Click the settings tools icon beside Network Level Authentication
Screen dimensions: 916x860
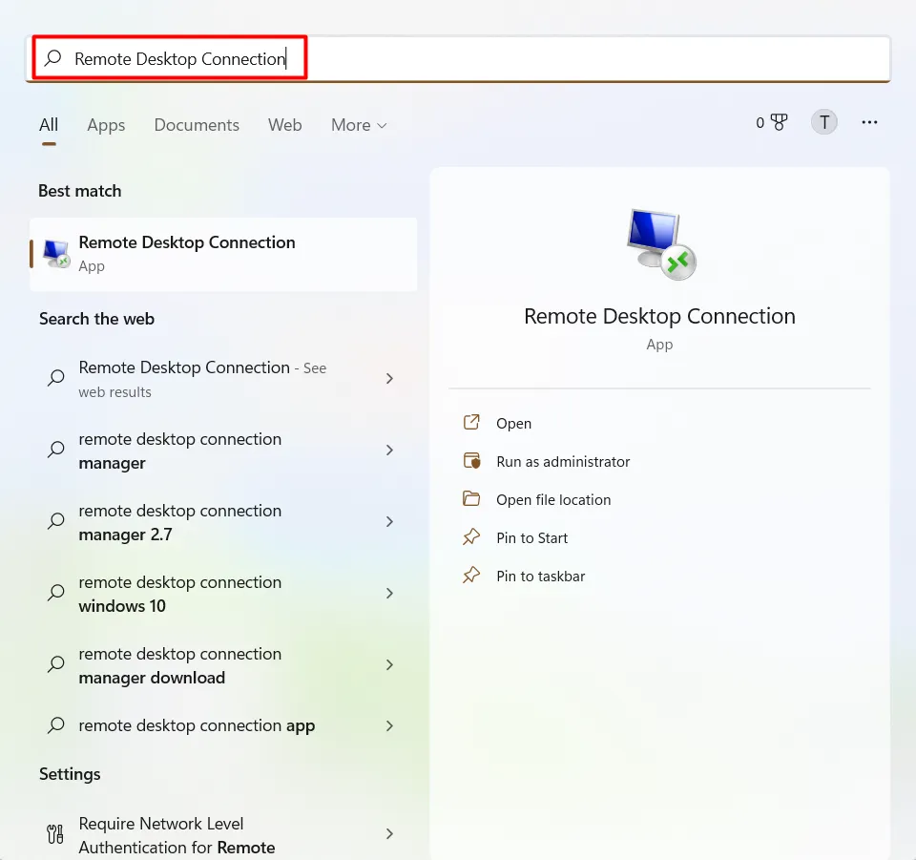(55, 833)
